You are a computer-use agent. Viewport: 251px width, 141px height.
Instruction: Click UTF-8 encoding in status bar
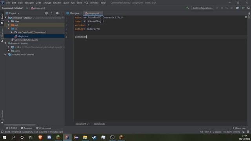click(208, 132)
